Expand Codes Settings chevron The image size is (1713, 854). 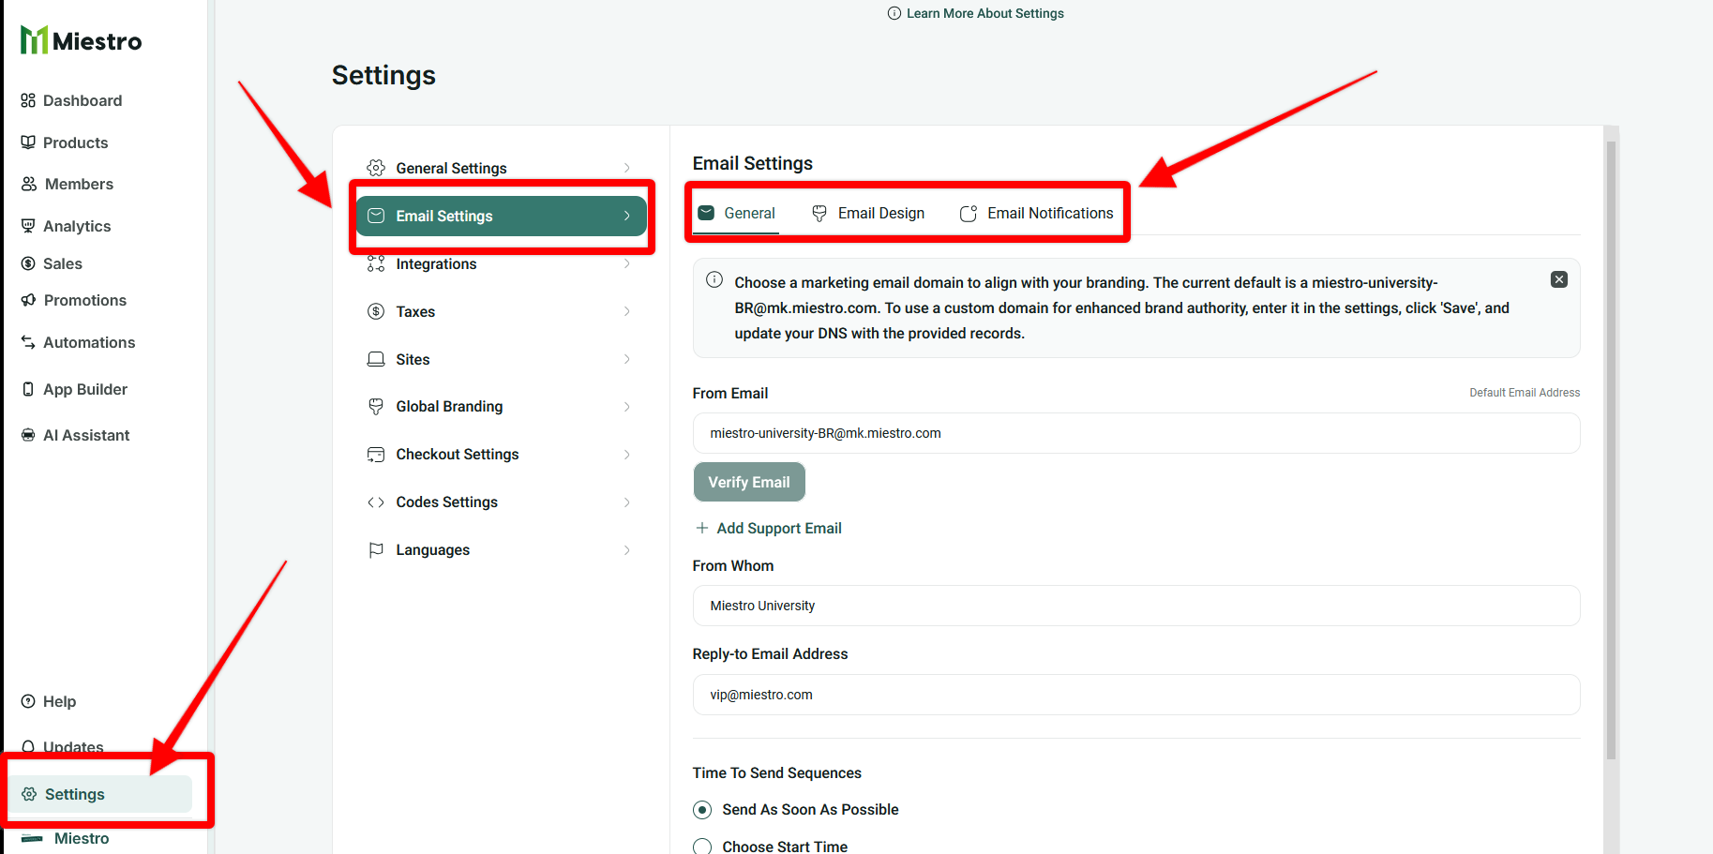[x=627, y=502]
